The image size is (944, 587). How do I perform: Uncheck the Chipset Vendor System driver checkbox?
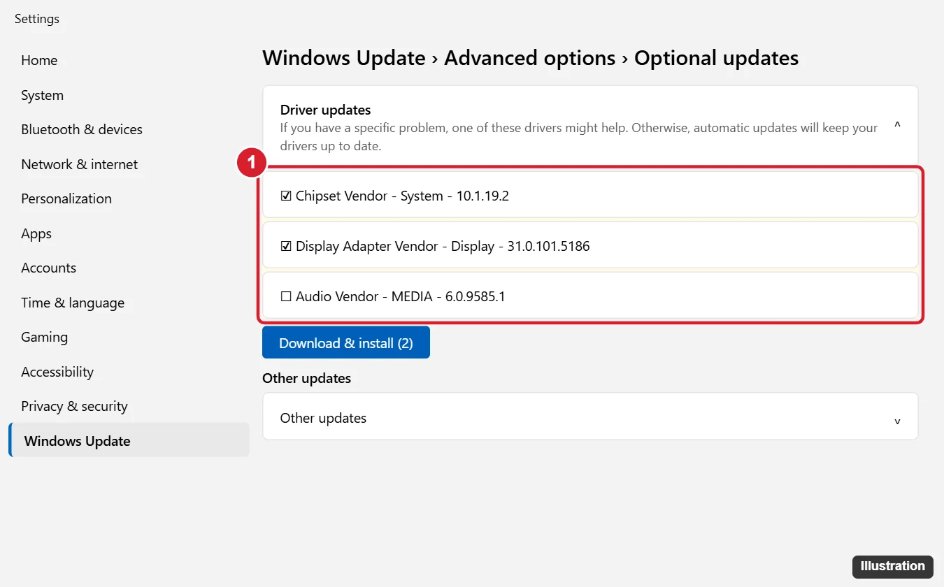pos(286,196)
